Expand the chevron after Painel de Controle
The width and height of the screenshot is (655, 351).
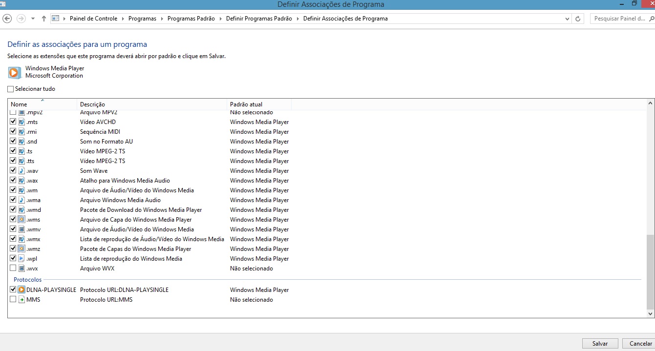(x=123, y=19)
